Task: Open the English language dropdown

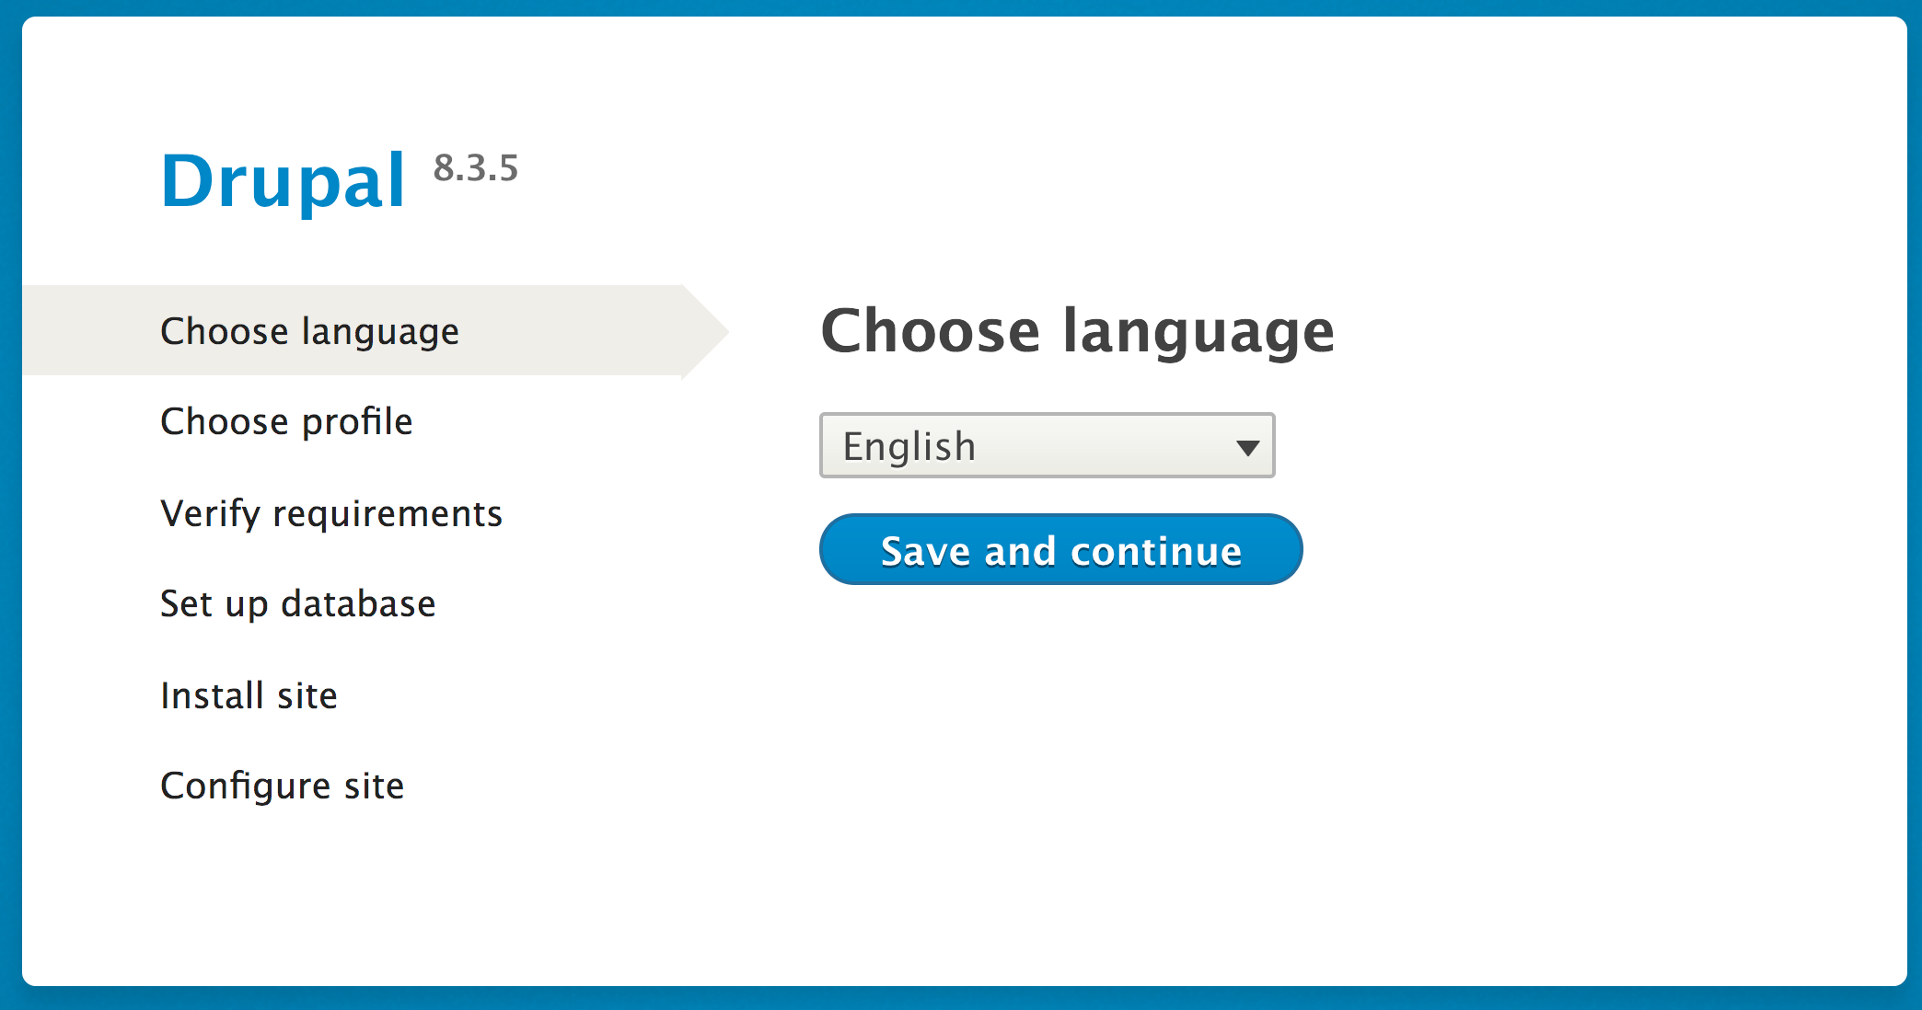Action: point(1047,446)
